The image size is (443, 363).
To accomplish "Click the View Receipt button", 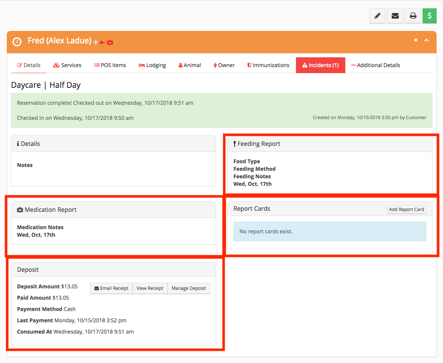I will pyautogui.click(x=150, y=288).
